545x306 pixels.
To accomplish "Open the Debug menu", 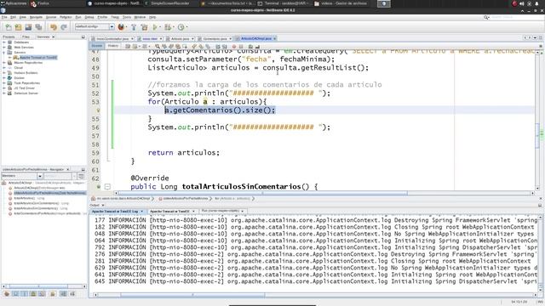I will (x=89, y=17).
